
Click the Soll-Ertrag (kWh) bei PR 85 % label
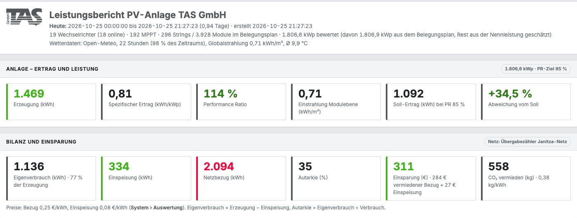coord(429,104)
